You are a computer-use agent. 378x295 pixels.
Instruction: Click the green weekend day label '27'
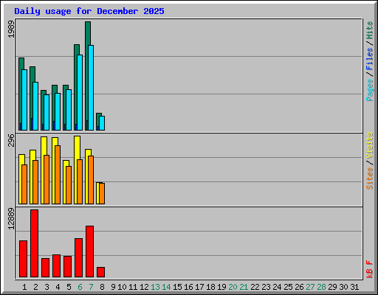[x=310, y=287]
